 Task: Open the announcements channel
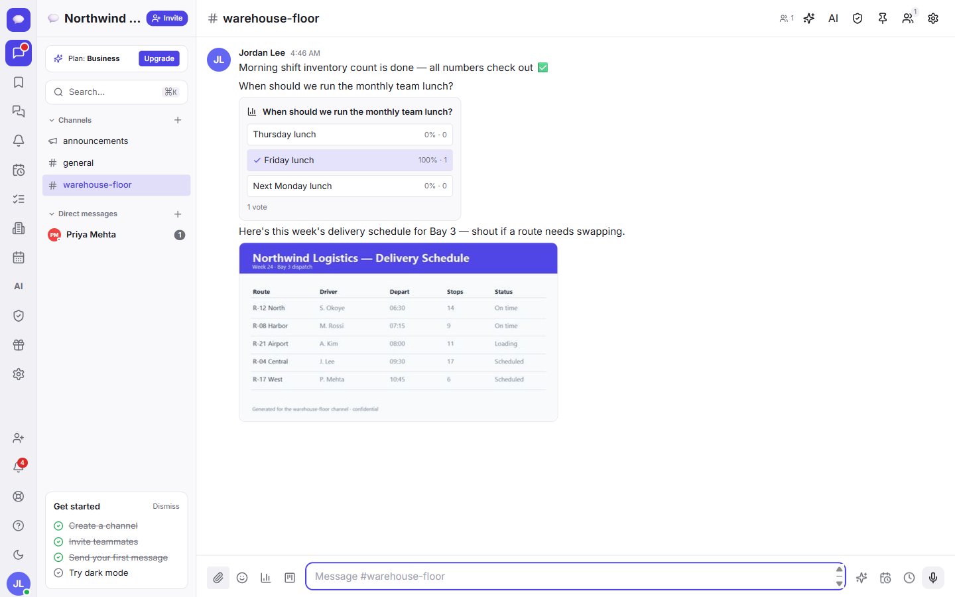(x=116, y=141)
